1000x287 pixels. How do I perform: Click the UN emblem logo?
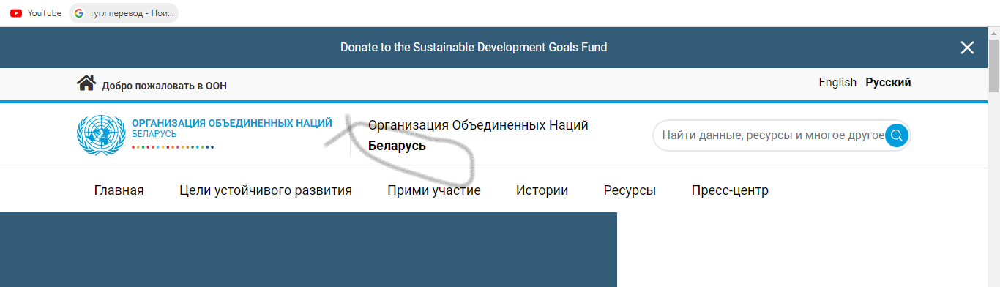(101, 135)
